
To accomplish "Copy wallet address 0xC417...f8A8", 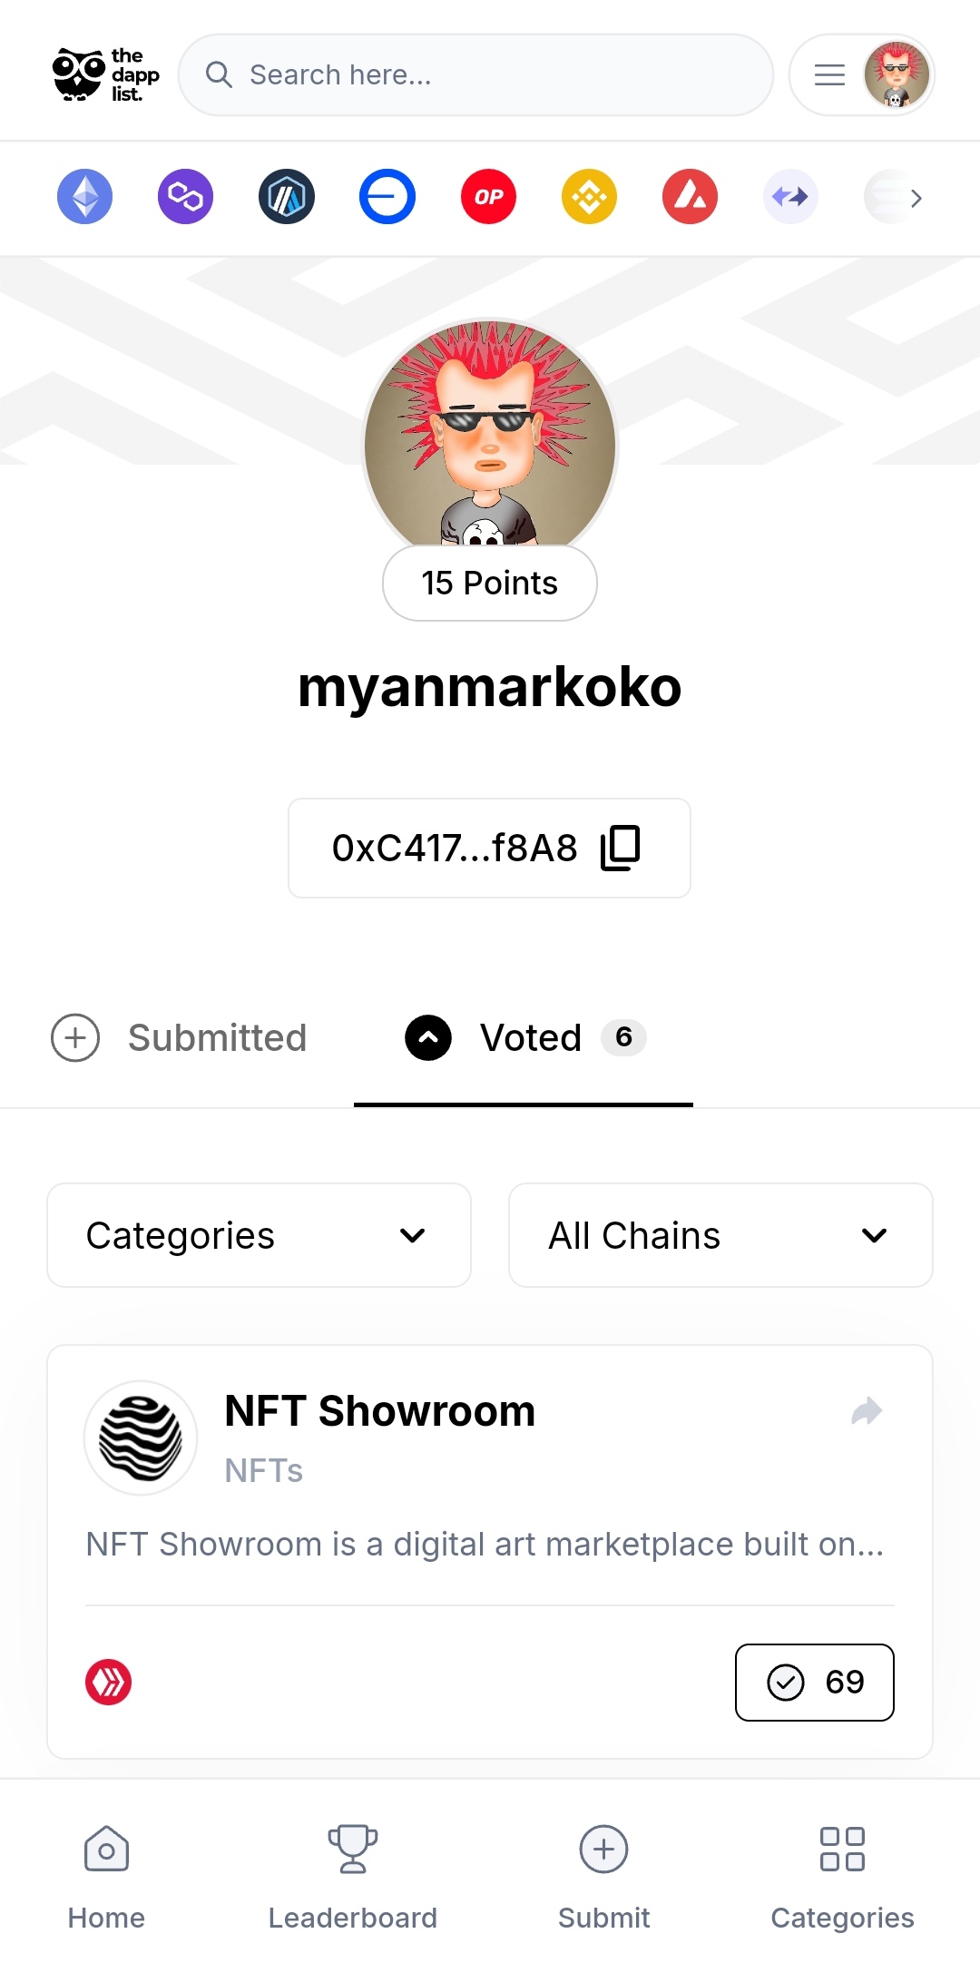I will click(x=621, y=848).
